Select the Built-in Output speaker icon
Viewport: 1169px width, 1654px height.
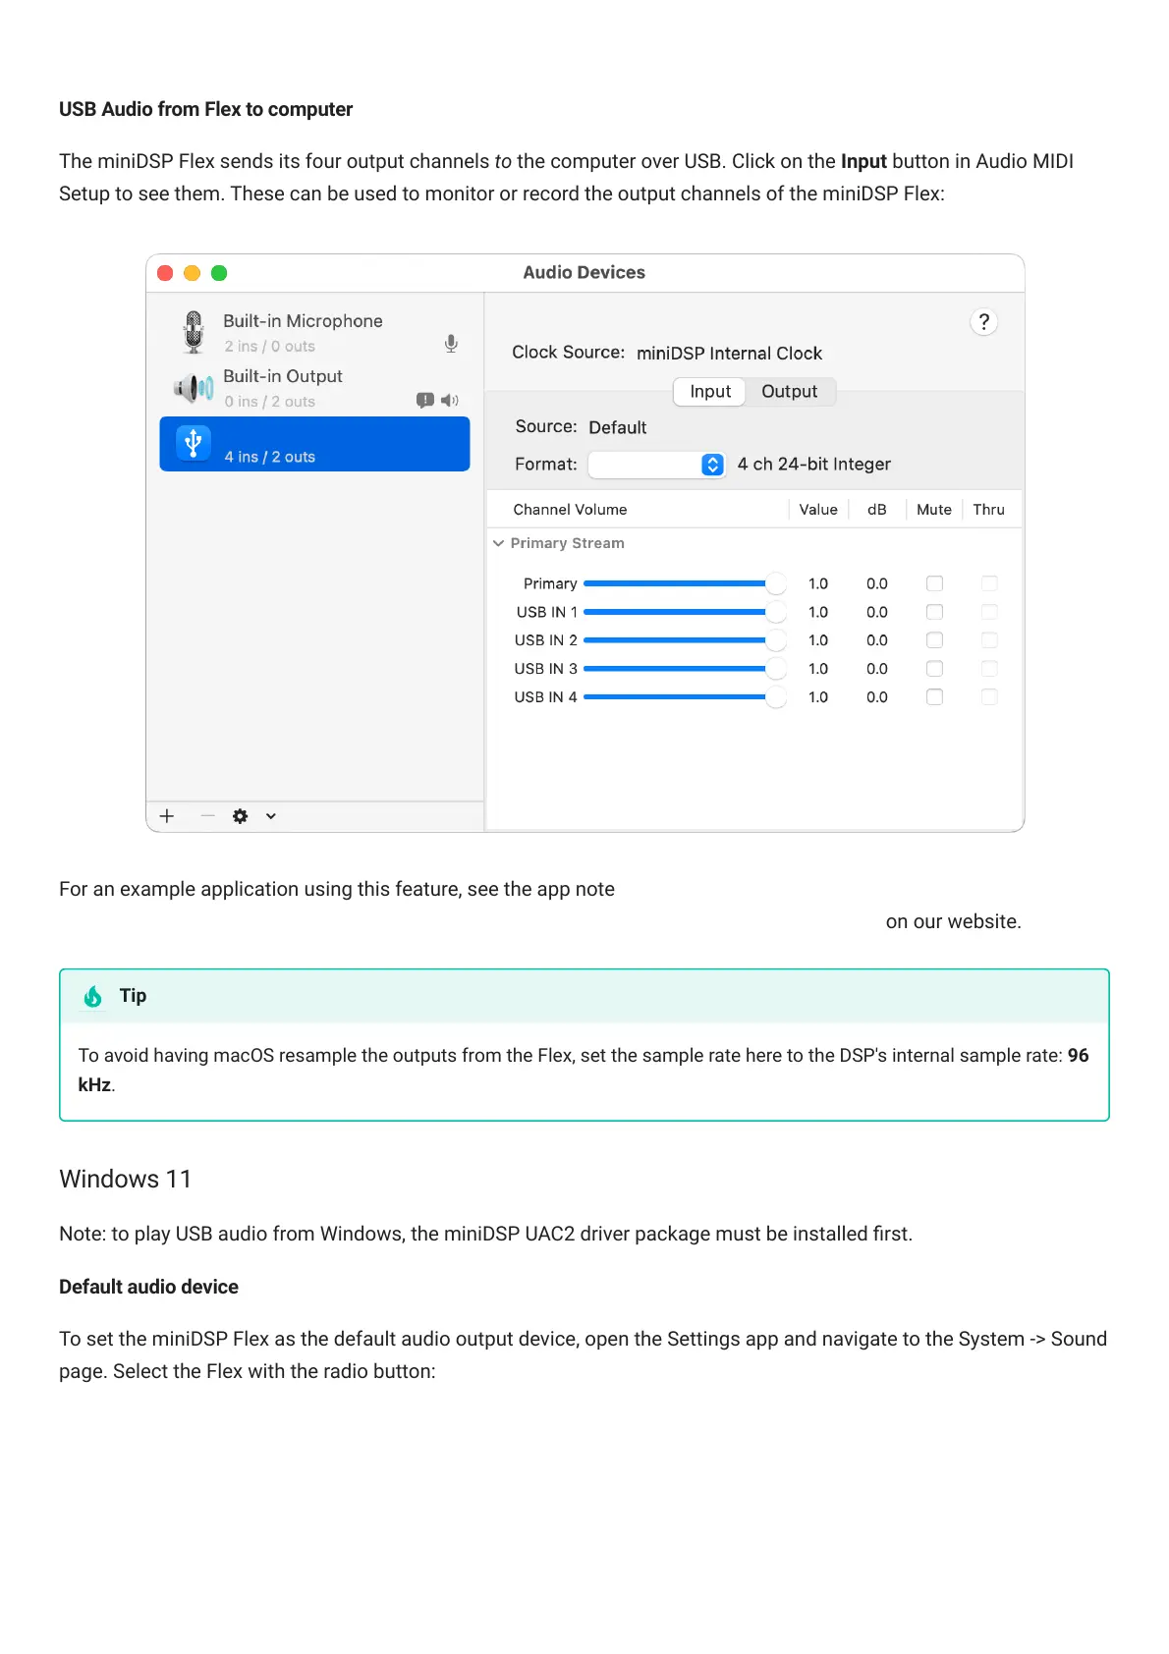click(194, 388)
